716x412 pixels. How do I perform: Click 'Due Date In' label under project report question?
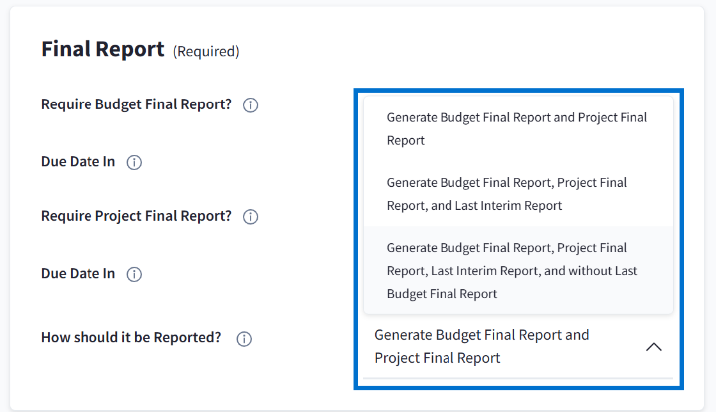point(78,274)
